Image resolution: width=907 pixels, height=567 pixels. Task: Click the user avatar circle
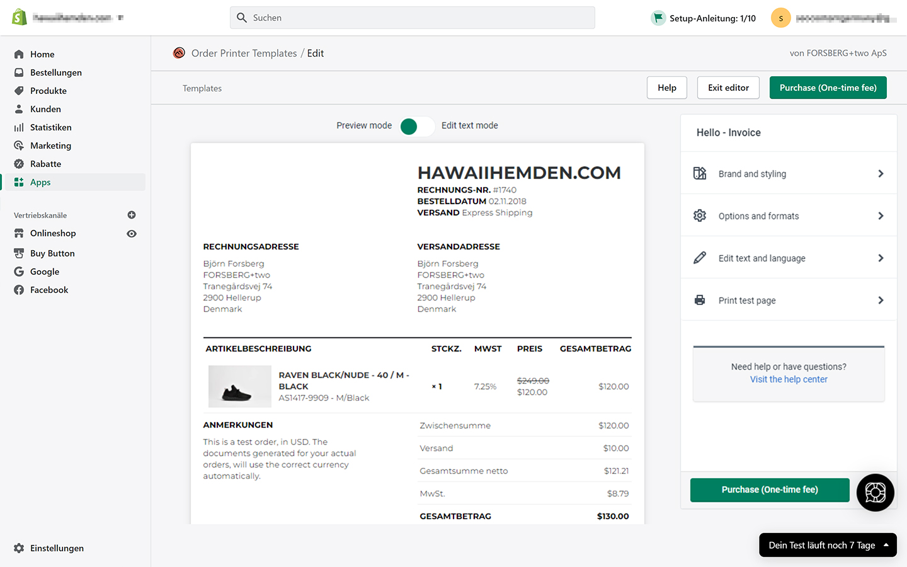click(781, 18)
